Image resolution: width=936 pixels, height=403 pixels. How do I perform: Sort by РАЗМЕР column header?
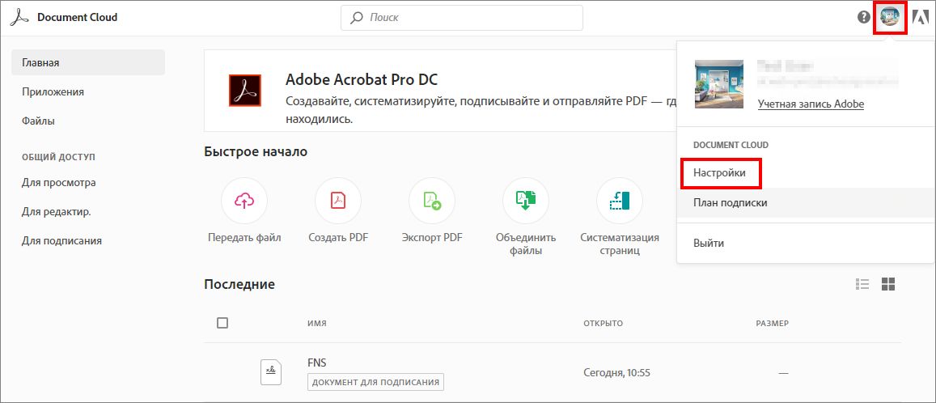click(773, 324)
